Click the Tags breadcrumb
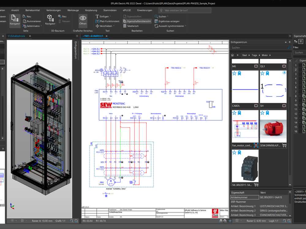Image resolution: width=306 pixels, height=229 pixels. pos(254,55)
